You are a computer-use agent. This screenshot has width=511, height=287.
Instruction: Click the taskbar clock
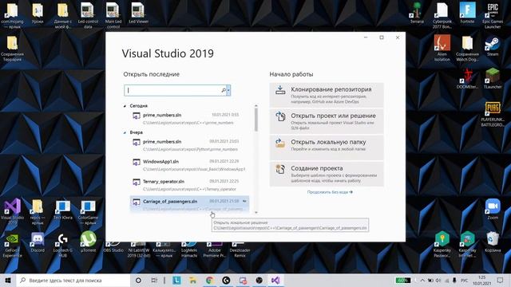[x=481, y=280]
